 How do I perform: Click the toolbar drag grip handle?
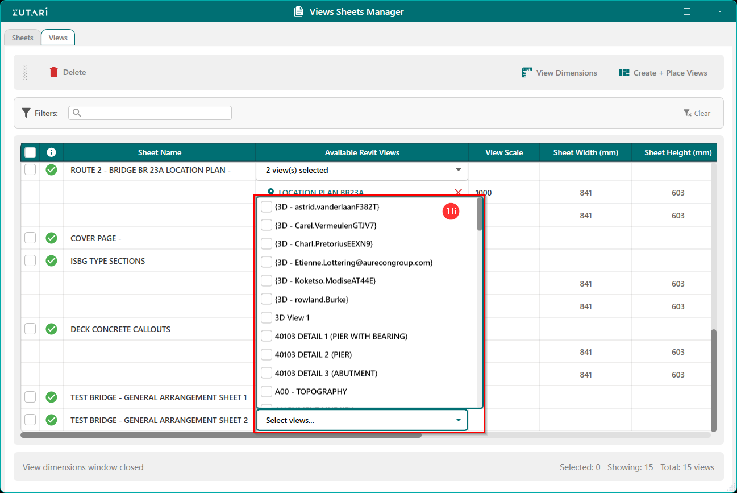click(24, 72)
